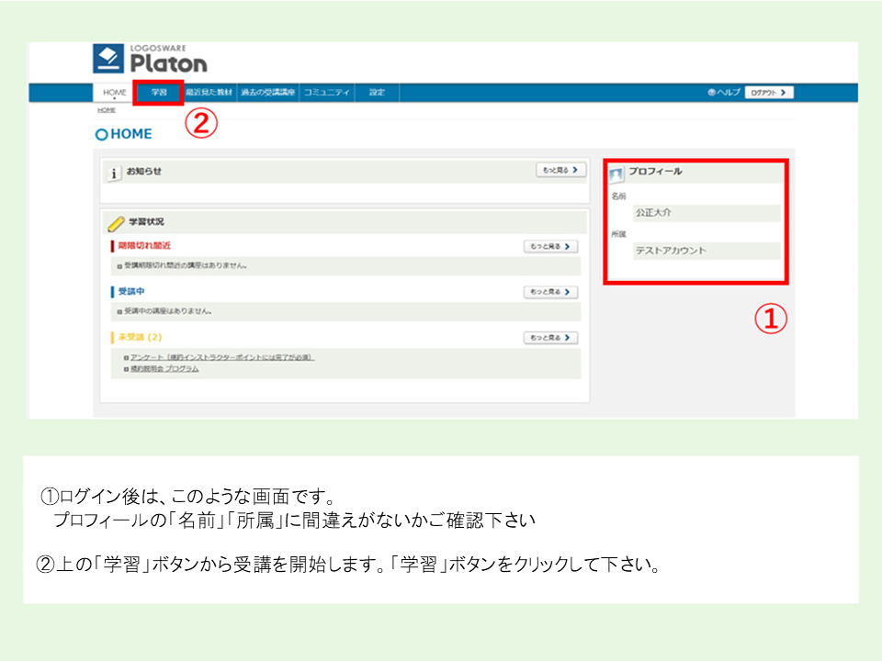This screenshot has width=882, height=661.
Task: Open the コミュニティ tab
Action: 326,93
